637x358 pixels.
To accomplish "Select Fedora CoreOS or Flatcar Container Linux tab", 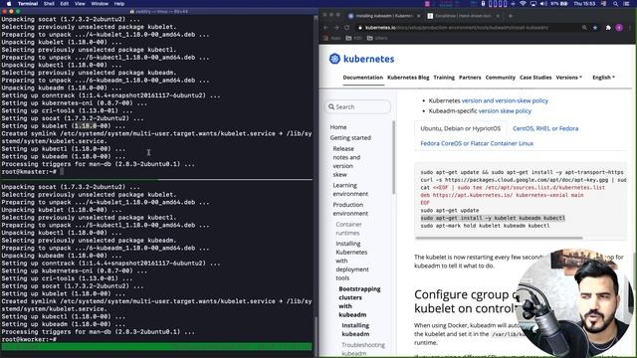I will 477,143.
